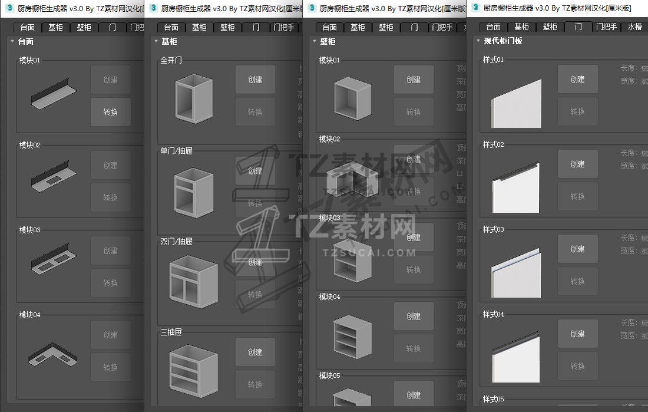This screenshot has width=648, height=412.
Task: Open the 门把手 tab in the 现代柜门板 window
Action: click(x=606, y=27)
